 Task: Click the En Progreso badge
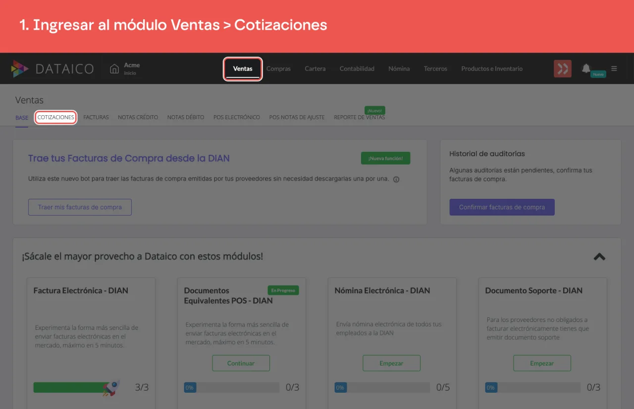pyautogui.click(x=283, y=290)
